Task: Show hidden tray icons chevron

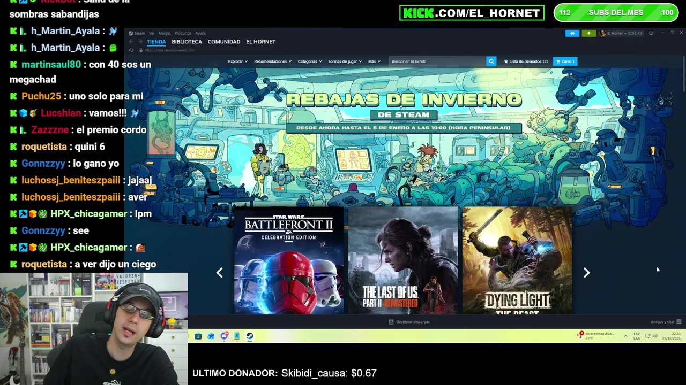Action: (x=625, y=336)
